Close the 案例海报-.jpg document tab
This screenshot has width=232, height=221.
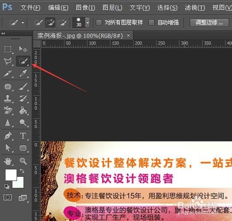click(x=128, y=35)
